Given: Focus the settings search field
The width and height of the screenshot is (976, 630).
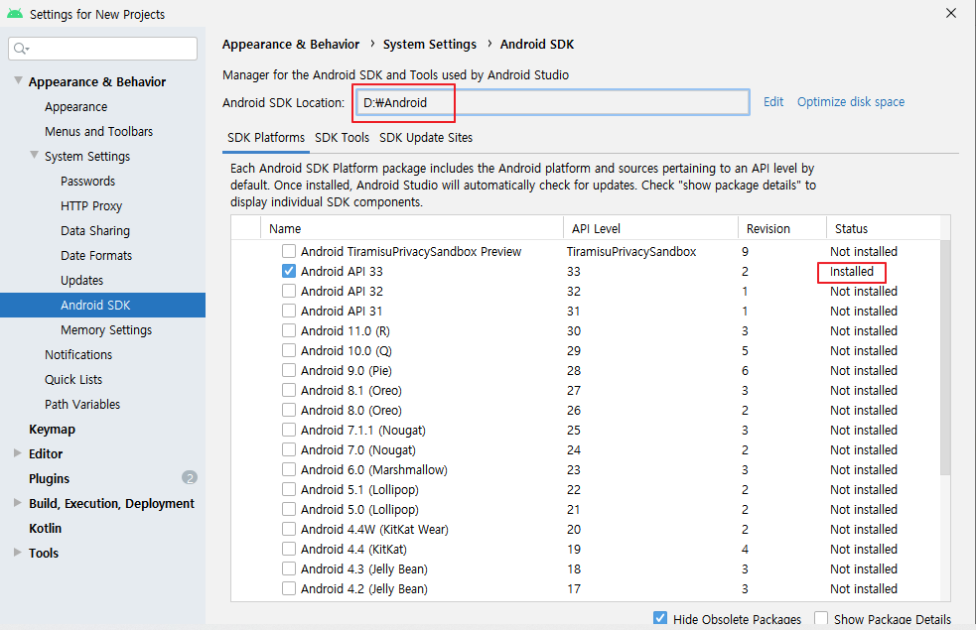Looking at the screenshot, I should 102,49.
